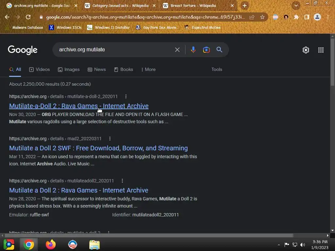
Task: Open the search Tools options
Action: (x=217, y=69)
